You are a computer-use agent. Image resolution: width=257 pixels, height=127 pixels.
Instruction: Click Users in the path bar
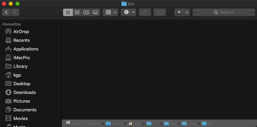click(114, 123)
